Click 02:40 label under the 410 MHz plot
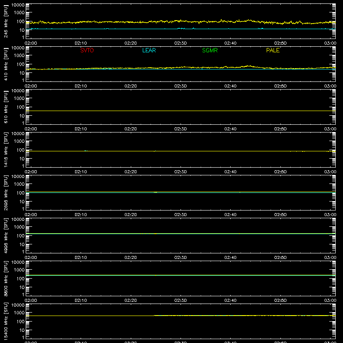The width and height of the screenshot is (343, 343). (x=230, y=86)
